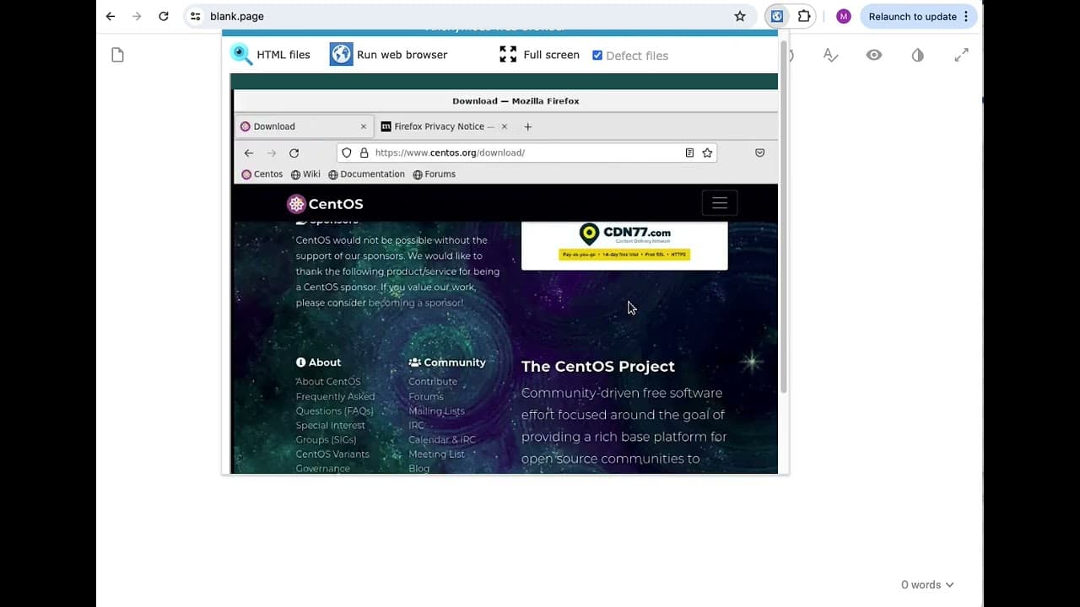Click The CentOS Project heading
The height and width of the screenshot is (607, 1080).
pos(598,367)
